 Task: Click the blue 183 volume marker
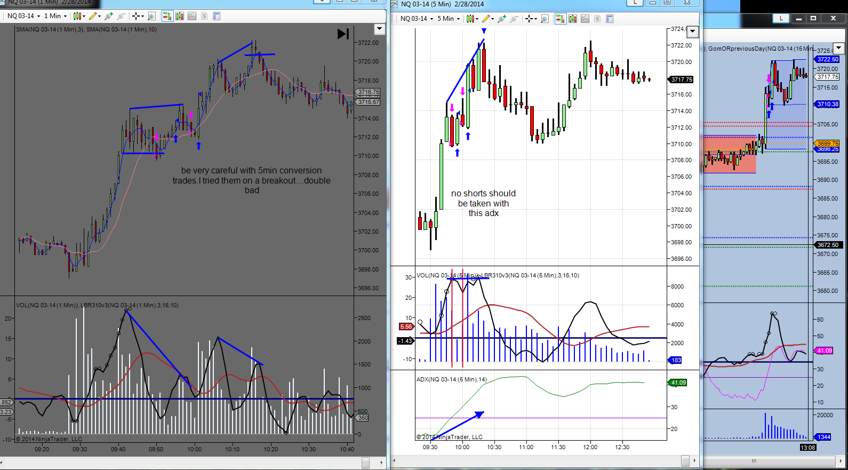[x=676, y=360]
